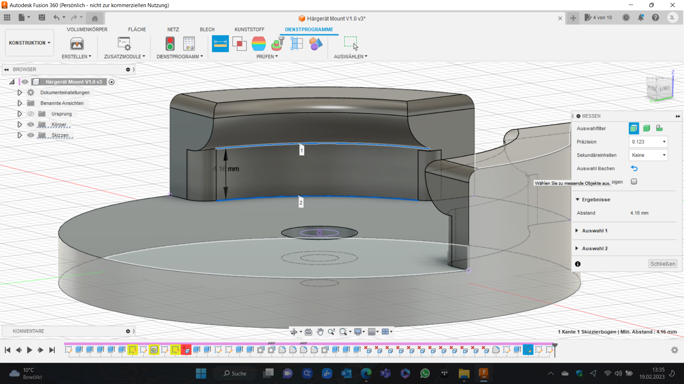Expand the Skizzen tree node
The width and height of the screenshot is (684, 384).
pyautogui.click(x=20, y=135)
